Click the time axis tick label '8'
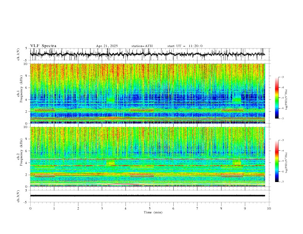 [221, 208]
